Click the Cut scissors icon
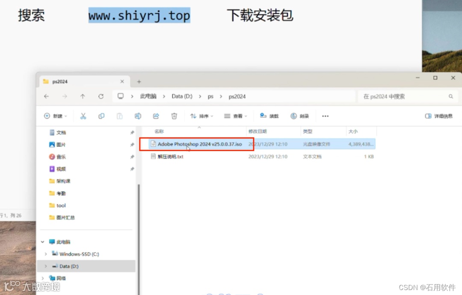This screenshot has height=295, width=462. [83, 116]
